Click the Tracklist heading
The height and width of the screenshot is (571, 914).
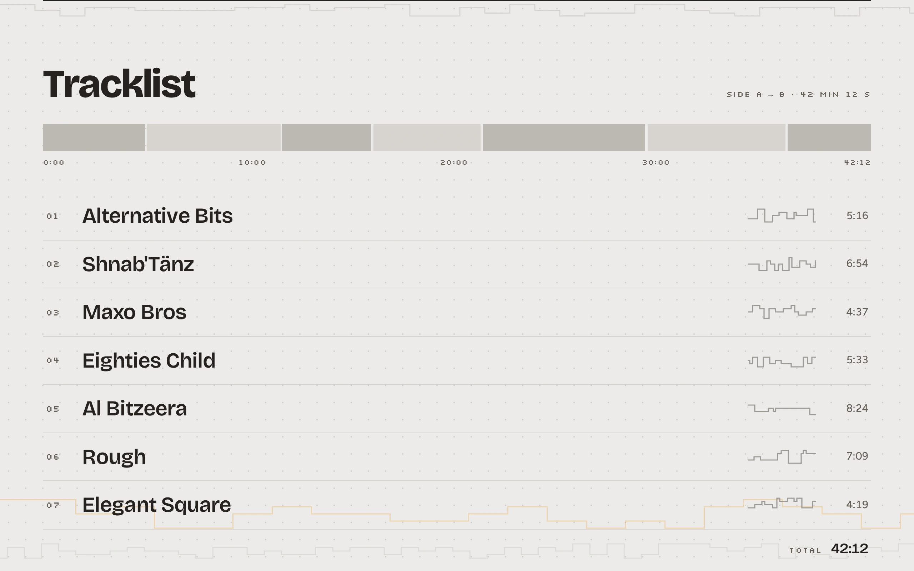tap(119, 84)
